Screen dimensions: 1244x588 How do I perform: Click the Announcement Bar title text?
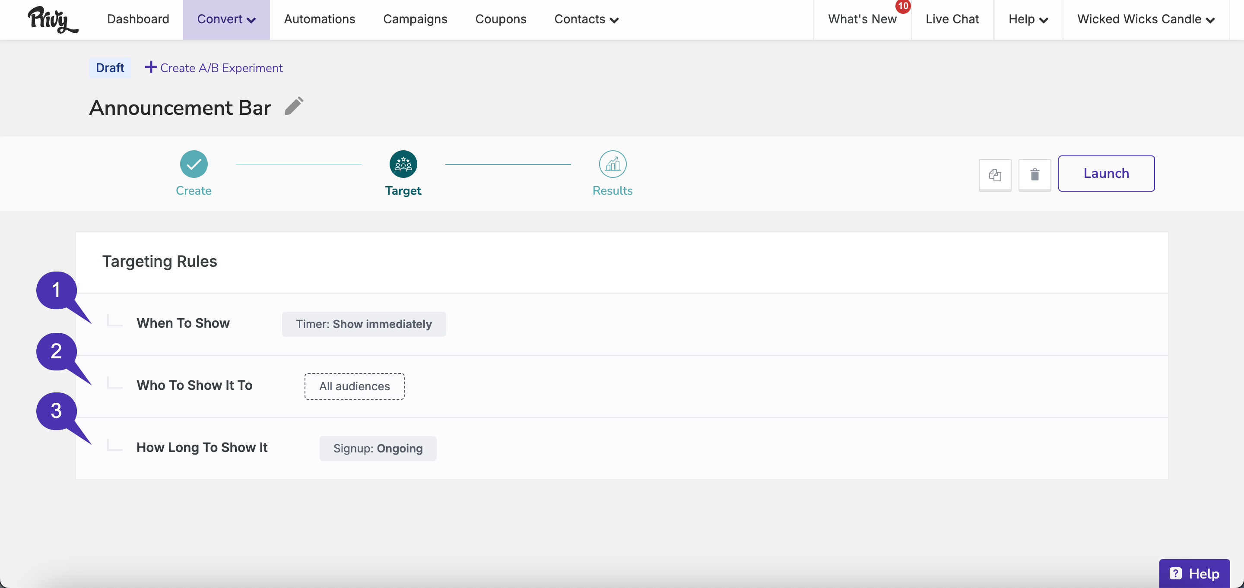(180, 107)
